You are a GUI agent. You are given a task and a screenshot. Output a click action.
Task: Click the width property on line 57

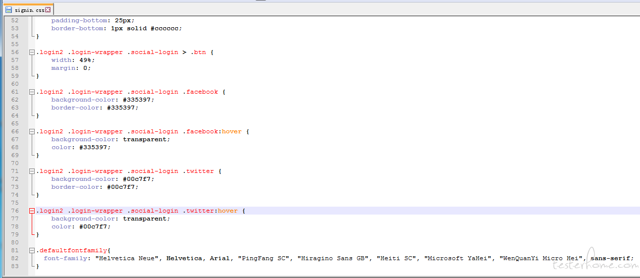coord(61,60)
